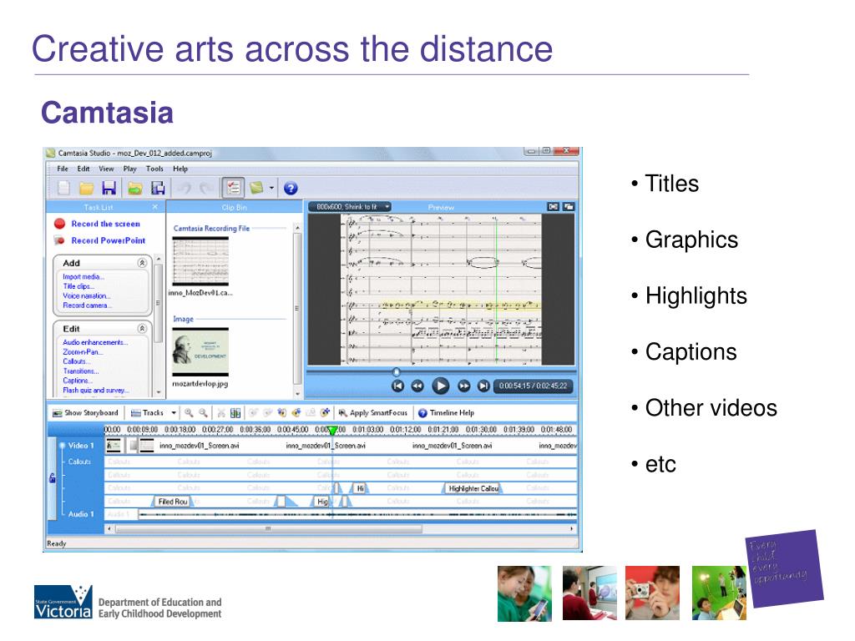855x641 pixels.
Task: Select the Audio 1 track label
Action: pos(81,514)
